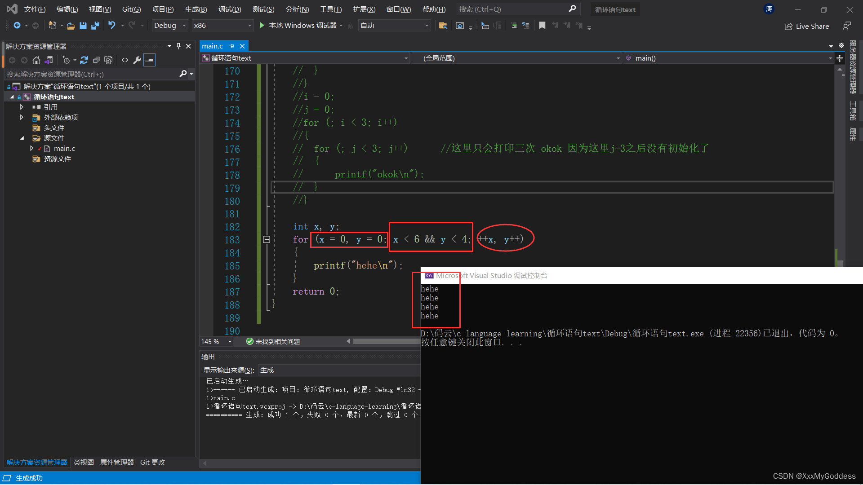Open the 生成 output source dropdown
This screenshot has height=485, width=863.
pos(340,370)
